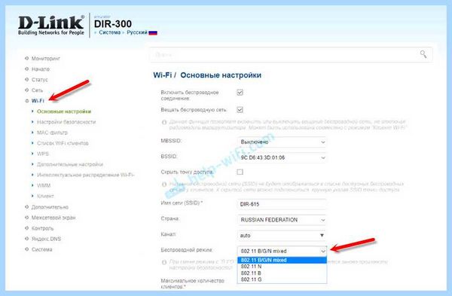Screen dimensions: 452x296
Task: Click the Russian flag language icon
Action: pos(153,32)
